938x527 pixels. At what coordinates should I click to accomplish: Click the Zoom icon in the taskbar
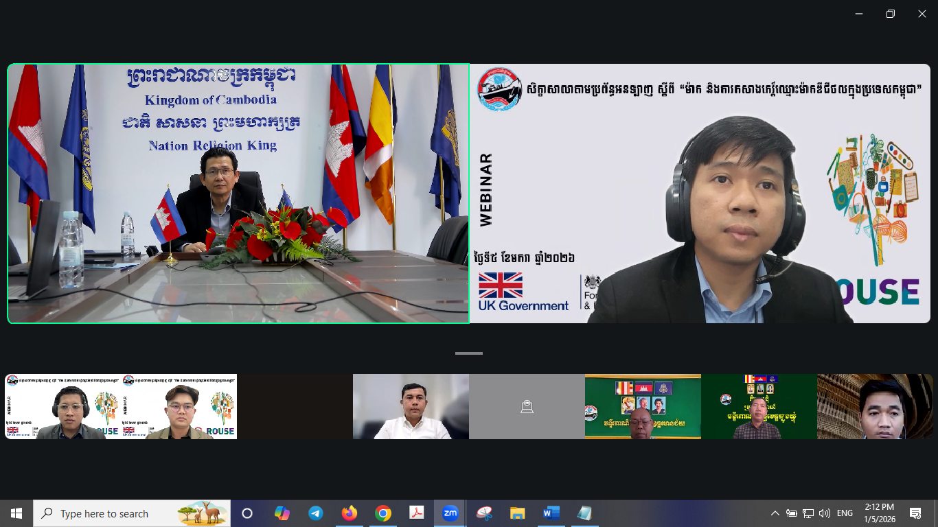coord(450,513)
